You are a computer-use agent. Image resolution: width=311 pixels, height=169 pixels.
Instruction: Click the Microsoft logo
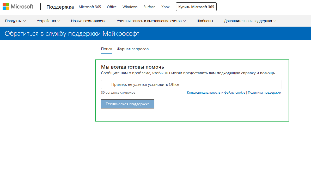18,7
